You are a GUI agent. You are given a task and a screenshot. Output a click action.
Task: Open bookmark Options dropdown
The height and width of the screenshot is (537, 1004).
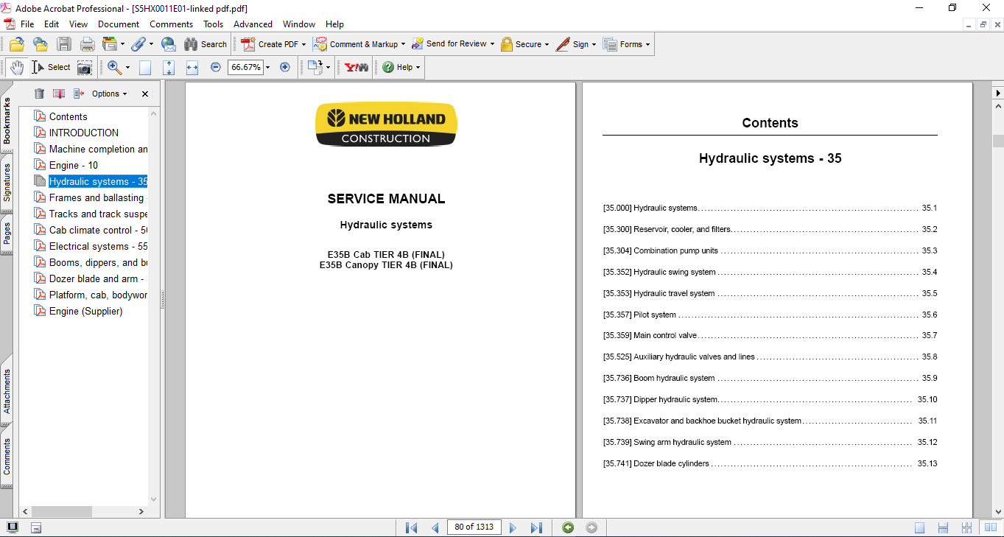(109, 94)
